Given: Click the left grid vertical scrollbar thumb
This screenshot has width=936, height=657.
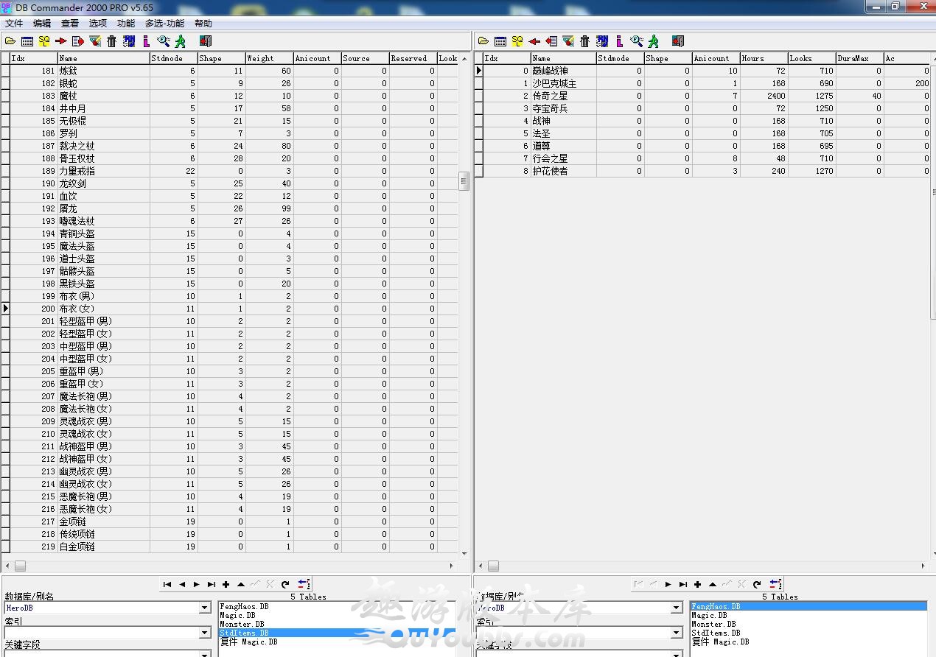Looking at the screenshot, I should tap(464, 181).
